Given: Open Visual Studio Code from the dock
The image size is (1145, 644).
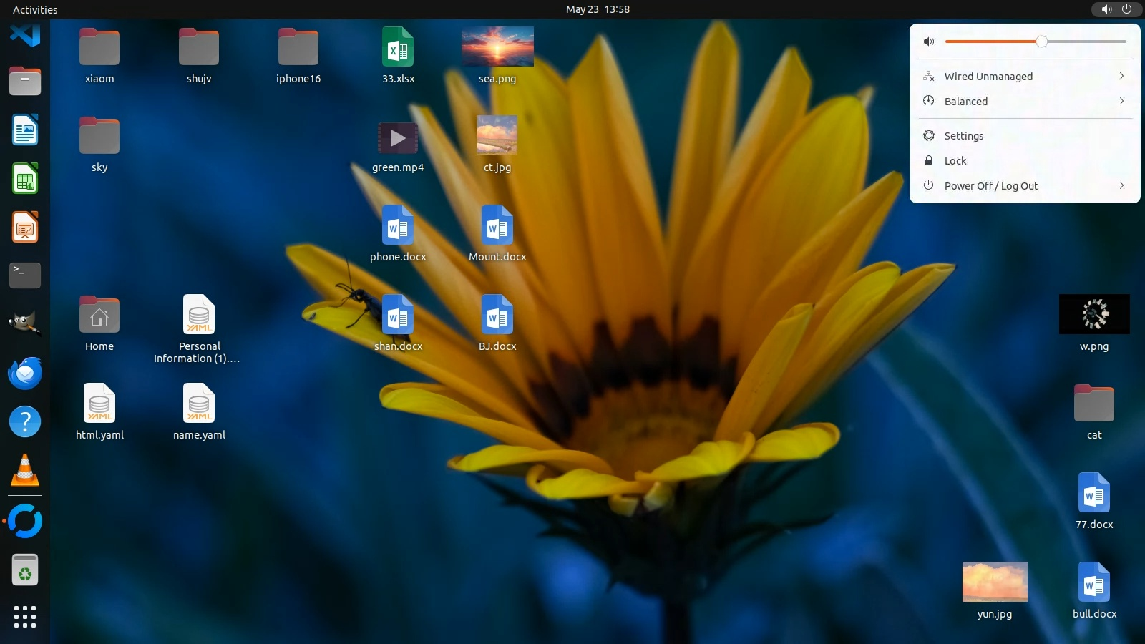Looking at the screenshot, I should pyautogui.click(x=25, y=34).
